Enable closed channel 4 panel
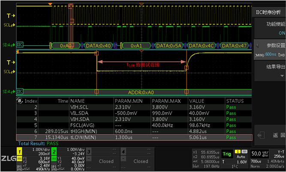Image resolution: width=286 pixels, height=172 pixels. [x=140, y=161]
